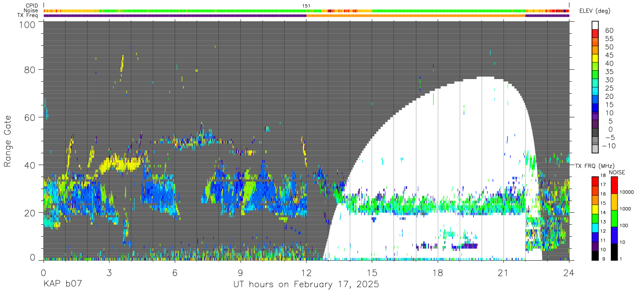The image size is (640, 295).
Task: Click the NOISE legend value "10000"
Action: pyautogui.click(x=627, y=192)
